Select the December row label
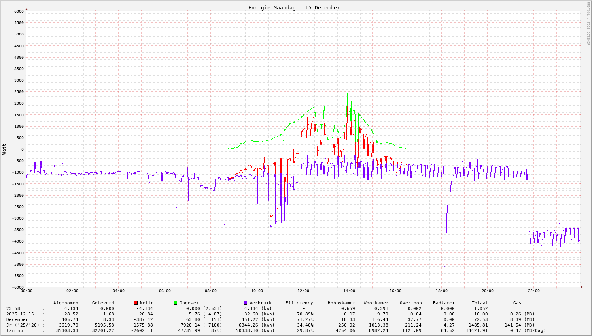This screenshot has height=336, width=592. click(x=17, y=319)
